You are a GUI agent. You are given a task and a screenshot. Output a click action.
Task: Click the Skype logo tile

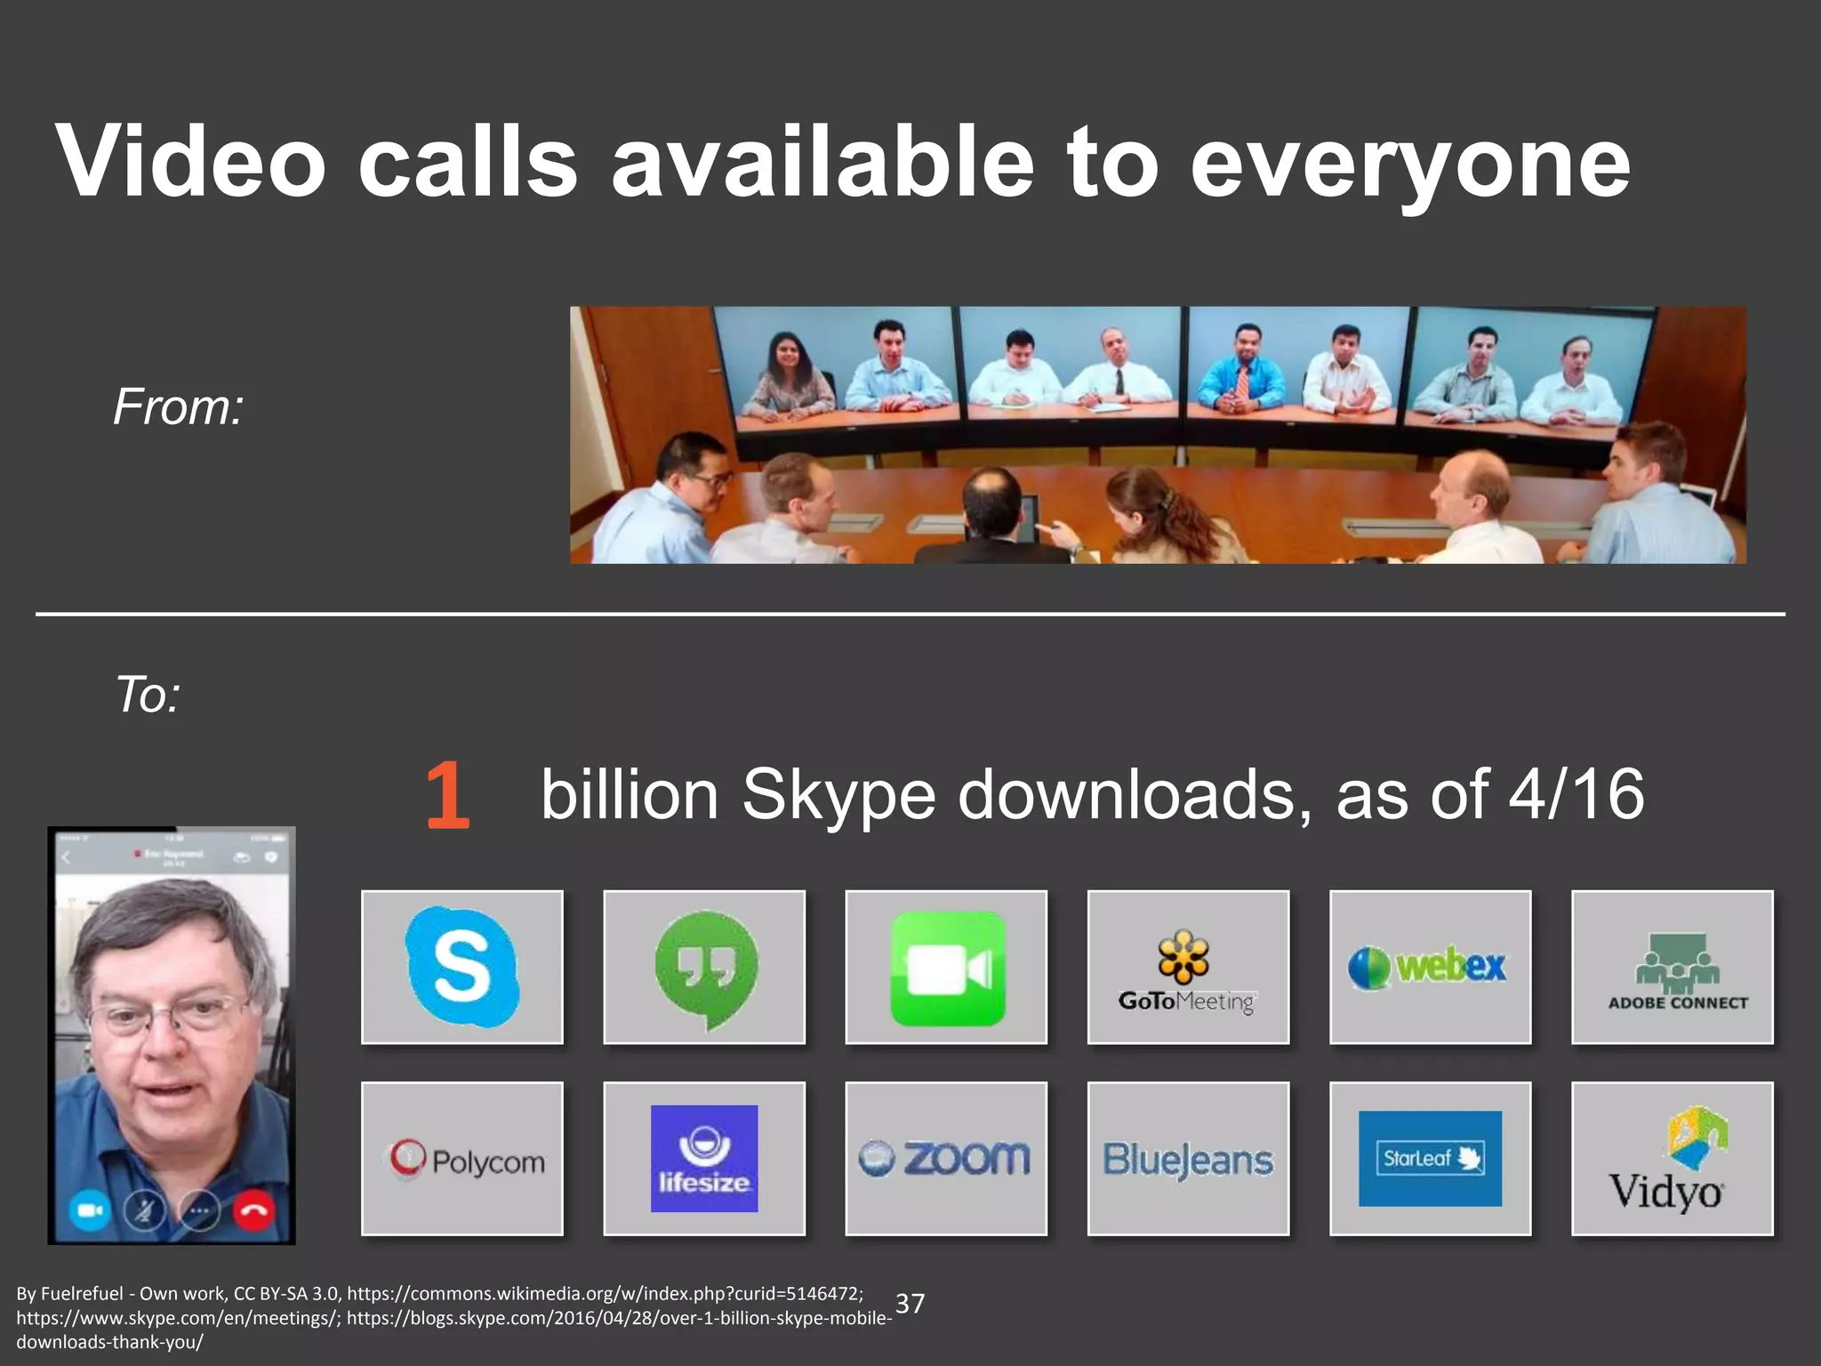pyautogui.click(x=461, y=967)
